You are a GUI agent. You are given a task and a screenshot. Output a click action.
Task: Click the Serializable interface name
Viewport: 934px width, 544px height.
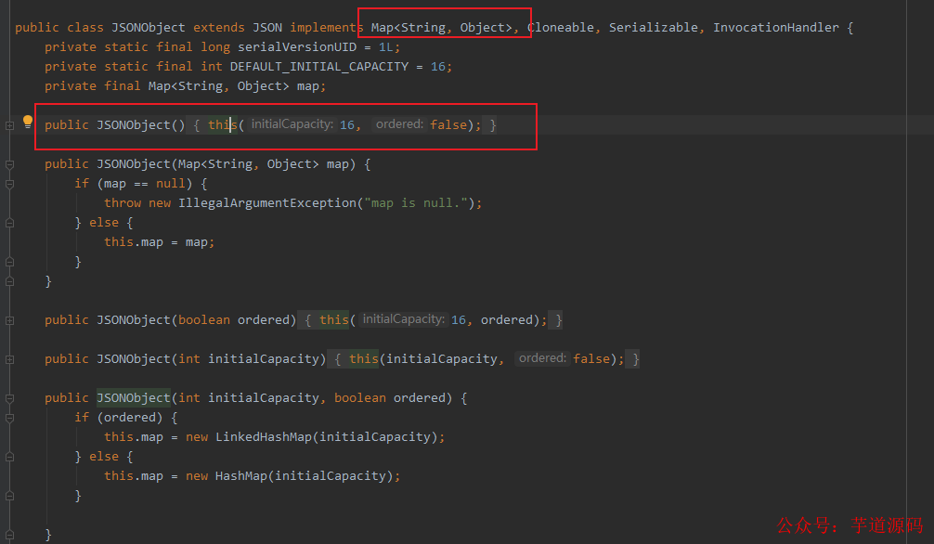click(x=653, y=28)
